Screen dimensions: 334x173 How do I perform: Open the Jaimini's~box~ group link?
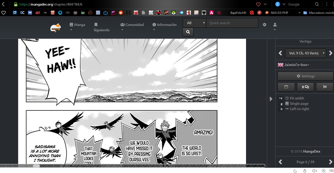point(297,65)
